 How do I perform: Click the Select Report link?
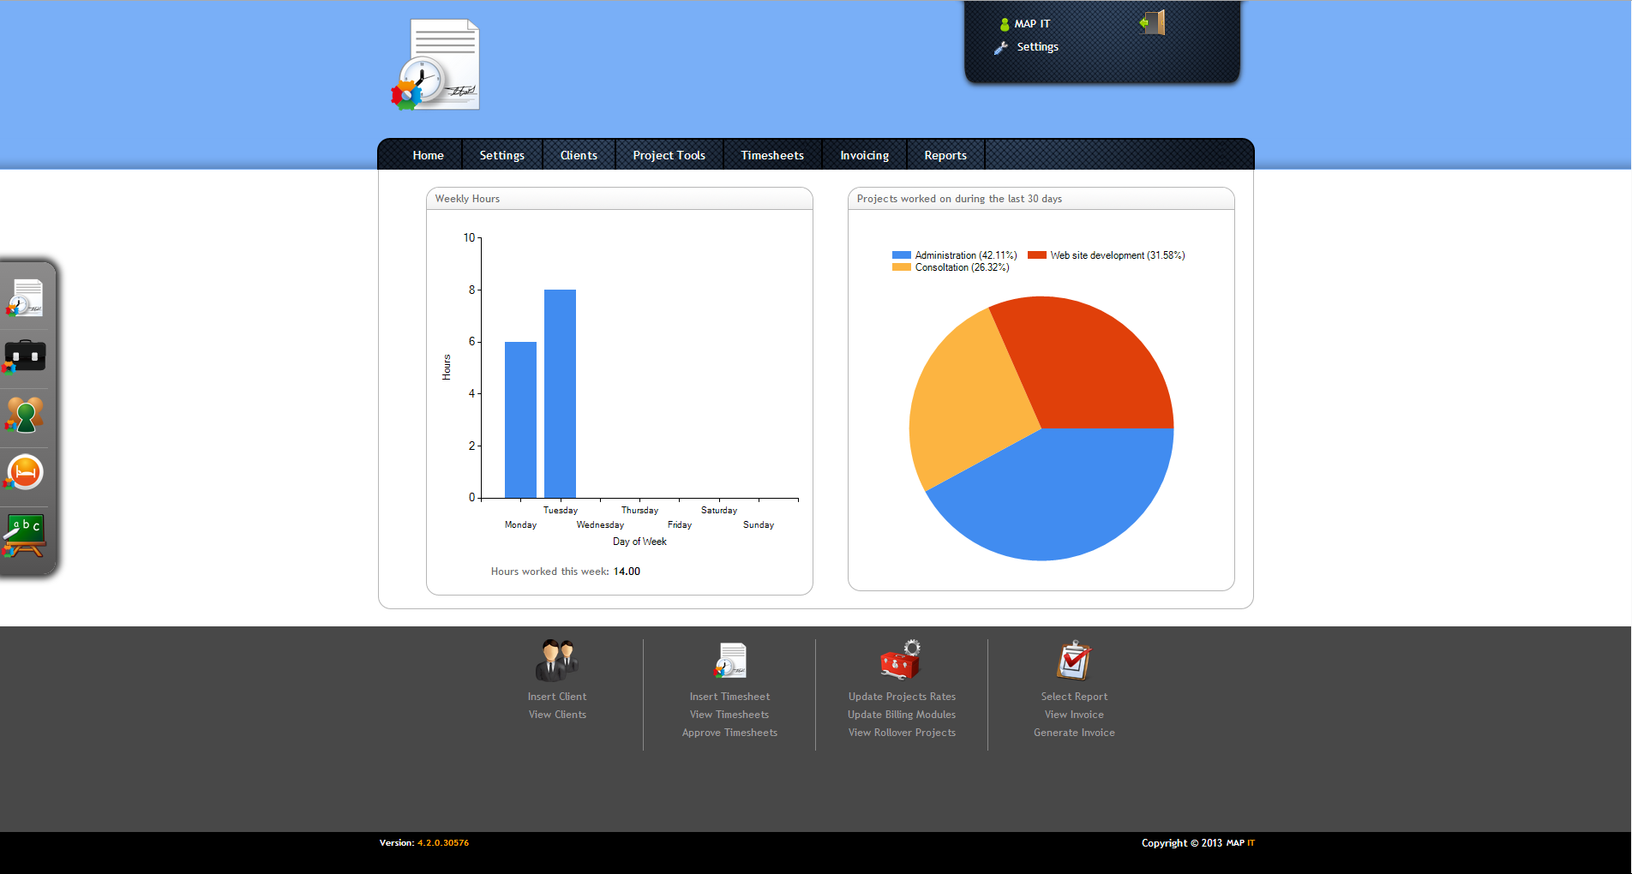tap(1074, 697)
